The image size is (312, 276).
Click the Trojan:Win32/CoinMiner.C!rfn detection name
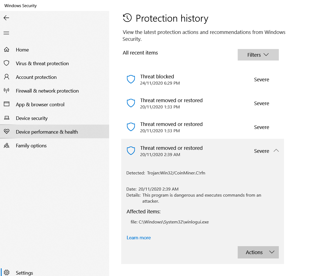click(x=176, y=173)
